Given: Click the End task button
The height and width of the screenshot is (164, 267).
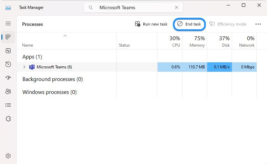Looking at the screenshot, I should pyautogui.click(x=190, y=24).
